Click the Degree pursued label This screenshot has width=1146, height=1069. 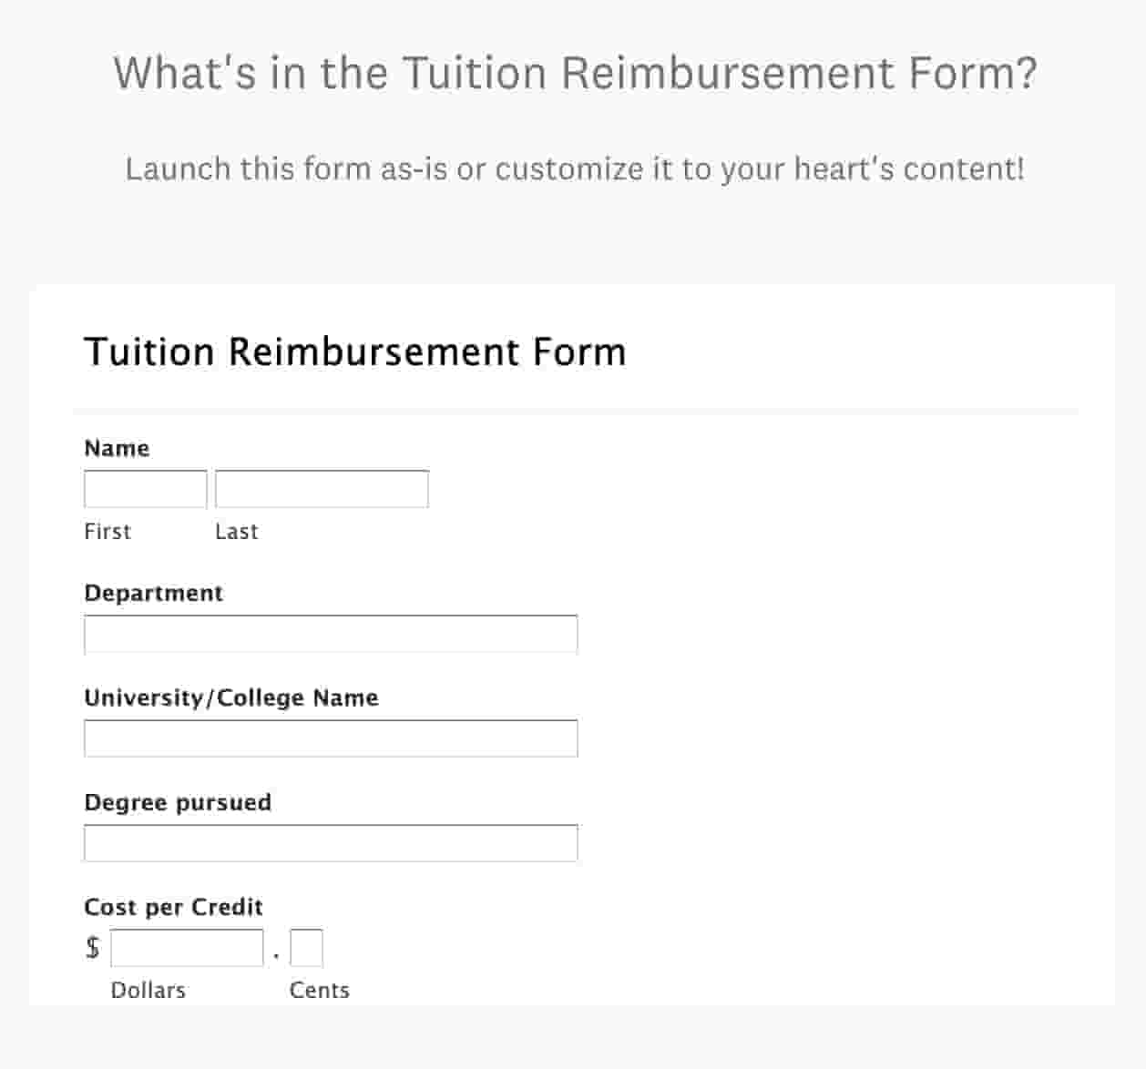pyautogui.click(x=178, y=802)
